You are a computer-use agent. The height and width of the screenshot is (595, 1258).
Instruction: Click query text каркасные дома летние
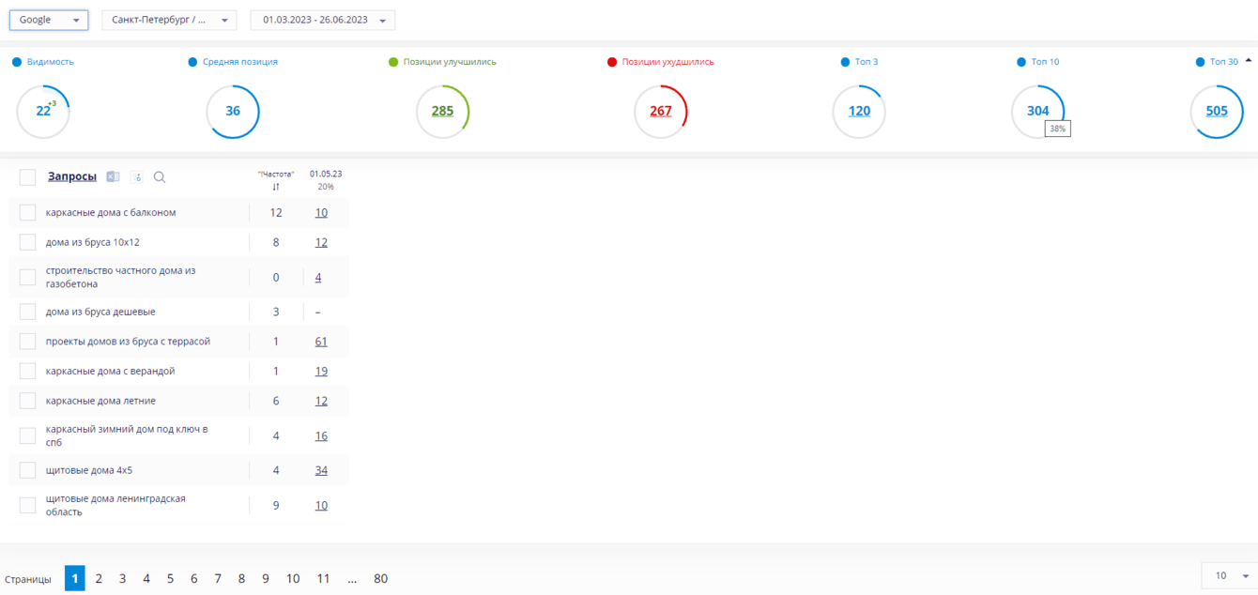coord(100,401)
